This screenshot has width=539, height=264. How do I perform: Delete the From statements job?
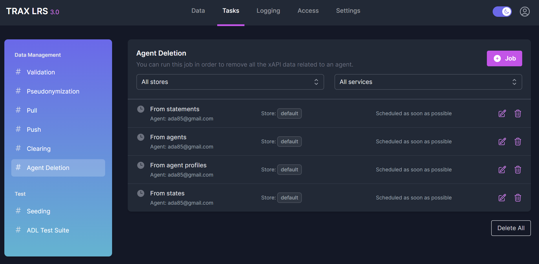click(518, 113)
